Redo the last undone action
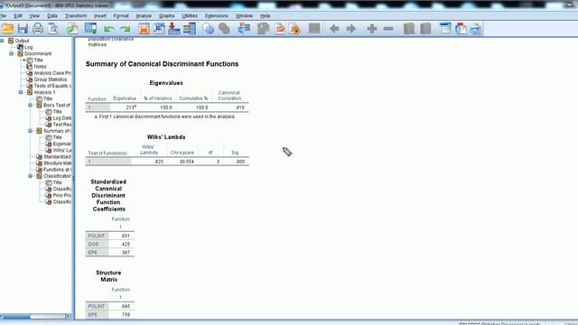578x325 pixels. 125,29
